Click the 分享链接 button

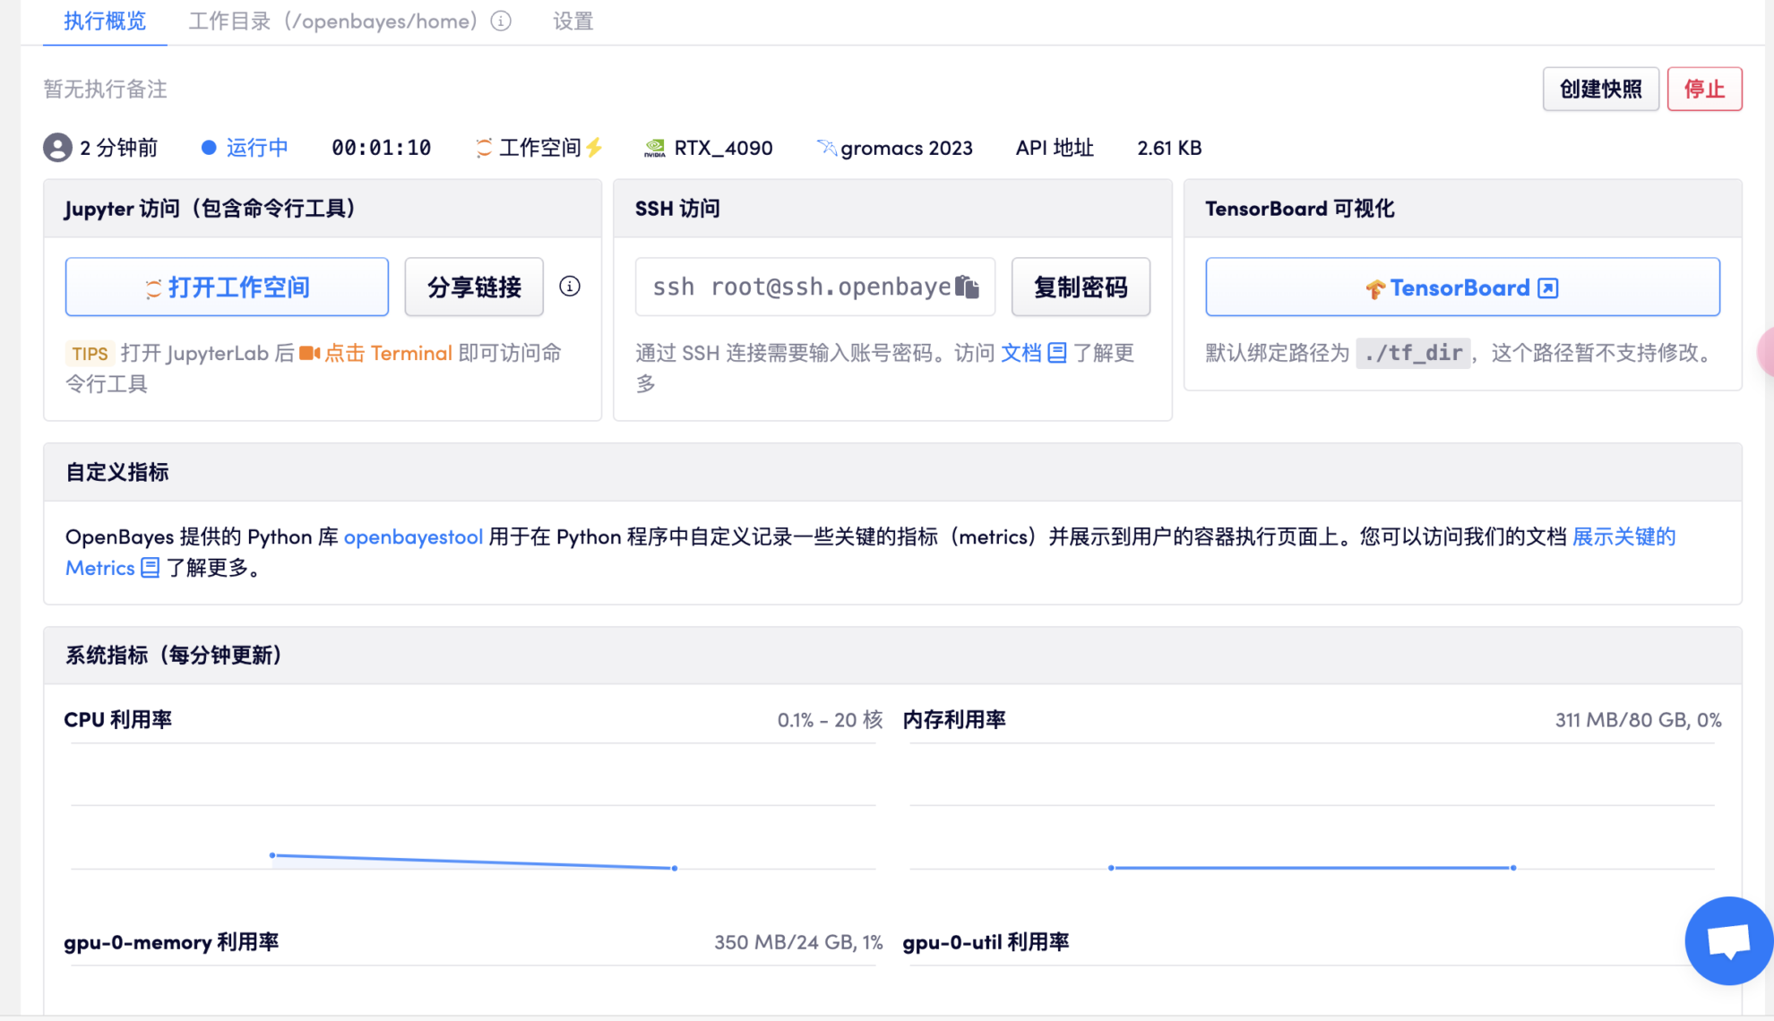[474, 287]
